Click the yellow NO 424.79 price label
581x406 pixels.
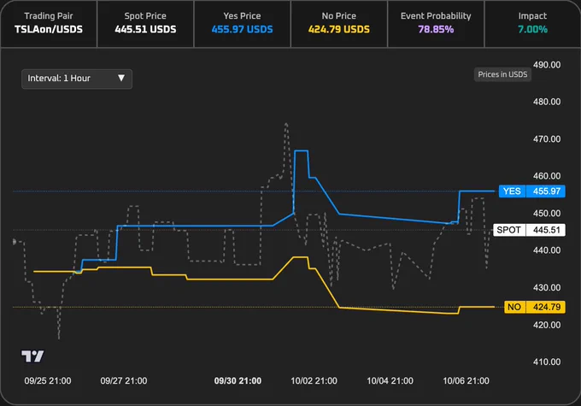click(534, 307)
